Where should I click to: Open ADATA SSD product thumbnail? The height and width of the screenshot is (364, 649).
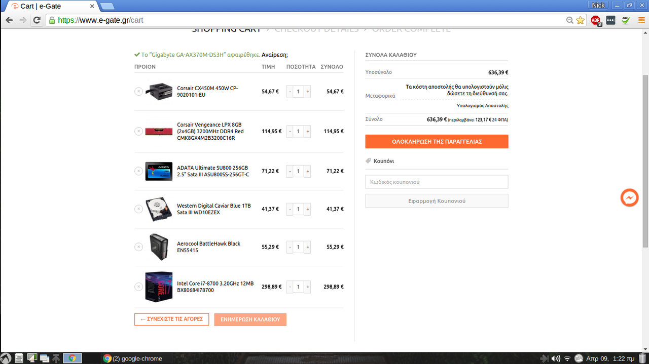[x=159, y=171]
